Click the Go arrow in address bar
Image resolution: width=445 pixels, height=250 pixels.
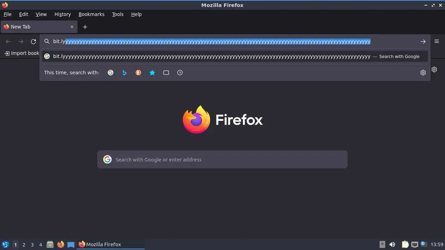point(423,42)
